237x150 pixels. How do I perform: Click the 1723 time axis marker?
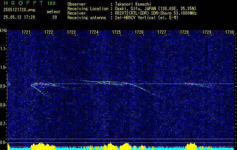click(x=71, y=32)
